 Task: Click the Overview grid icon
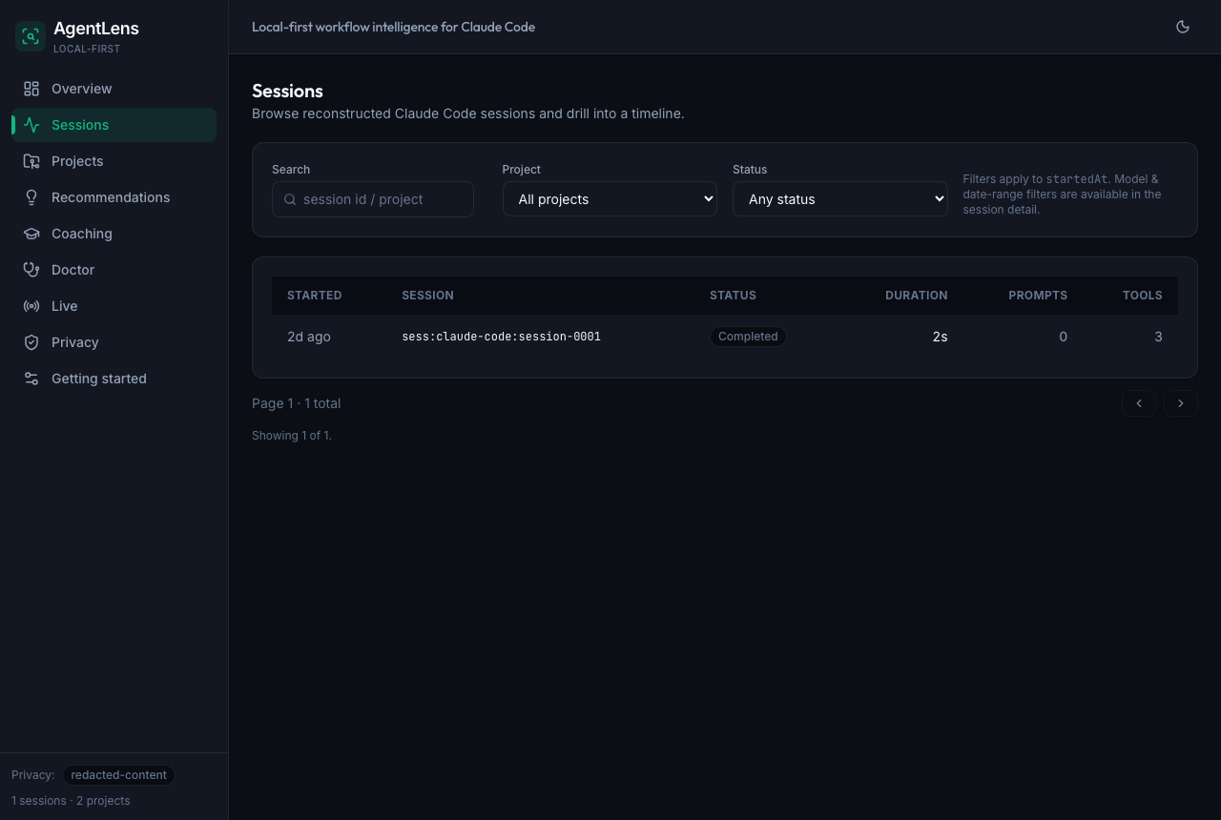(x=31, y=89)
